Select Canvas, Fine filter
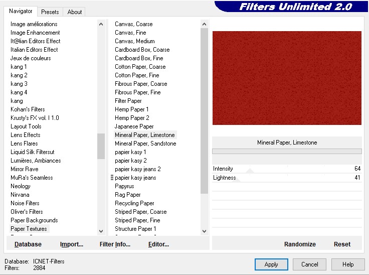This screenshot has width=369, height=275. tap(130, 33)
